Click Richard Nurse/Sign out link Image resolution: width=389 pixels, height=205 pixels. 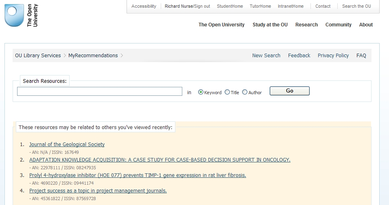pyautogui.click(x=187, y=6)
